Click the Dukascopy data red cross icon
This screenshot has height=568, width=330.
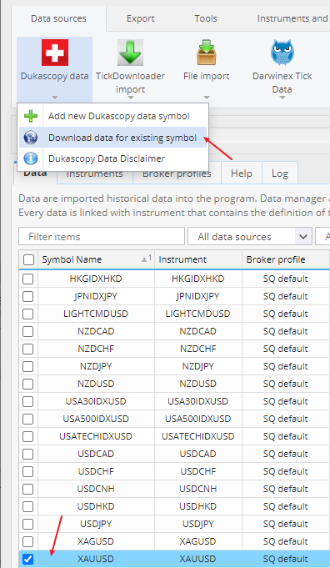[x=55, y=53]
